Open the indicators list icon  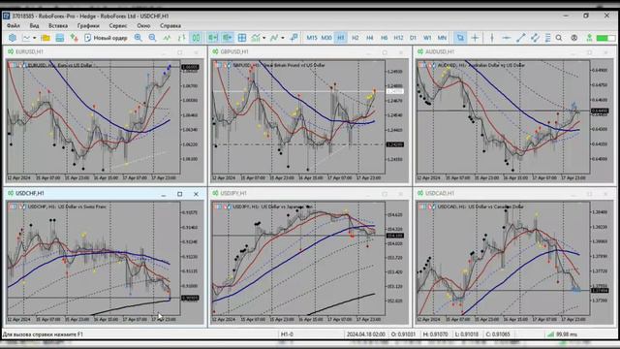tap(256, 38)
